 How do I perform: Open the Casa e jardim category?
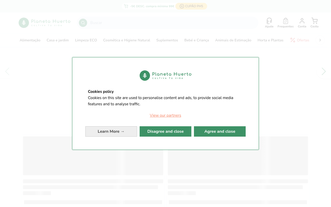coord(58,40)
